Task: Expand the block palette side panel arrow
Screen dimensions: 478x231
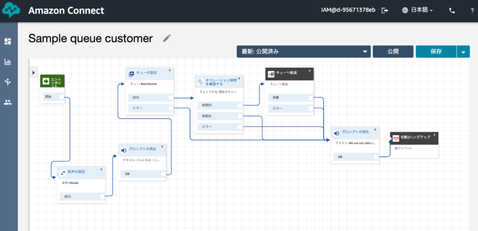Action: click(x=33, y=73)
